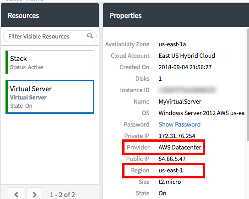Focus the Filter Visible Resources field
This screenshot has height=199, width=249.
50,36
